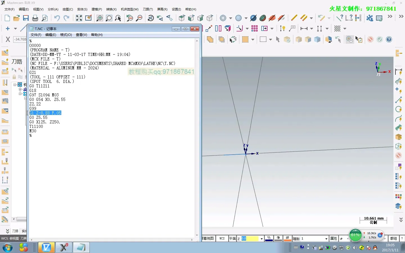Click the 属性 attributes button
Screen dimensions: 405x253
(x=334, y=238)
